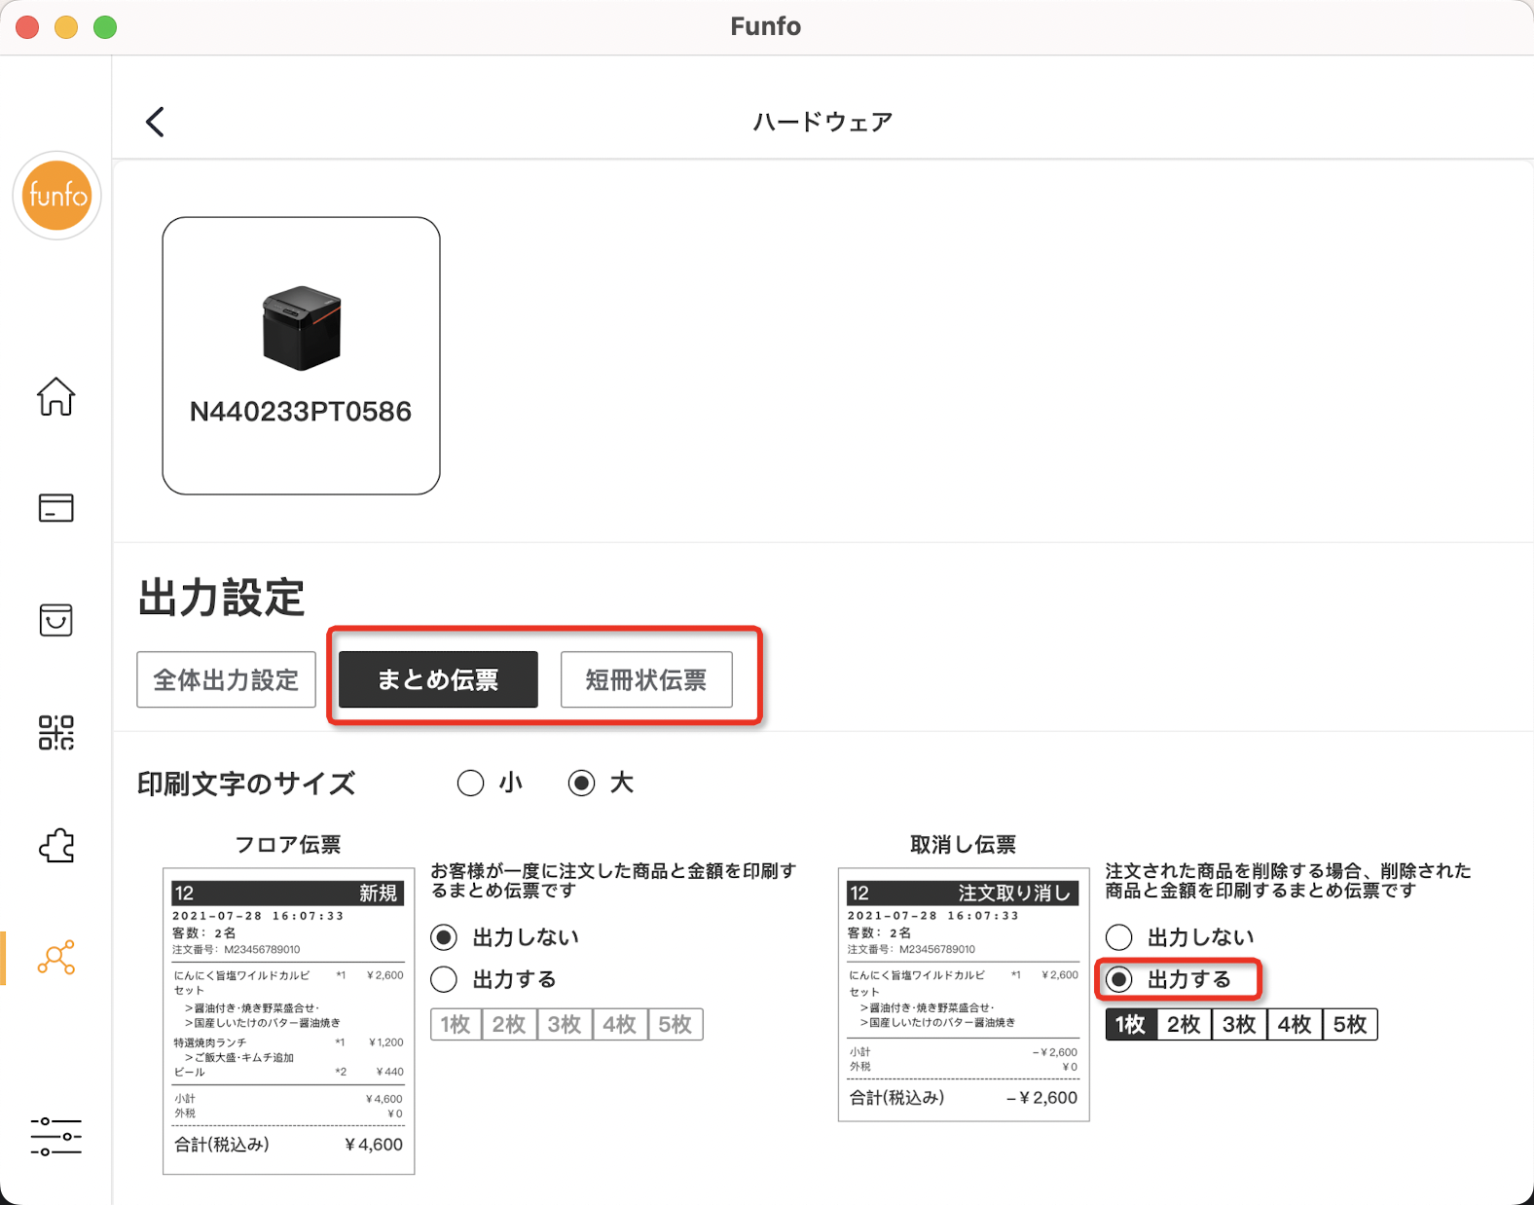Click the 出力設定 heading
Viewport: 1534px width, 1205px height.
pos(221,598)
